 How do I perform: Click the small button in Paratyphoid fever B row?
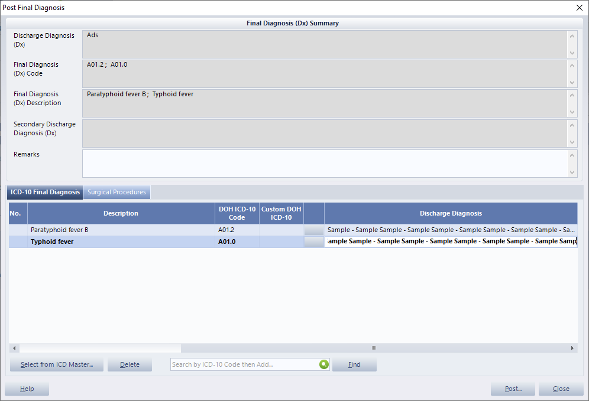pyautogui.click(x=313, y=230)
